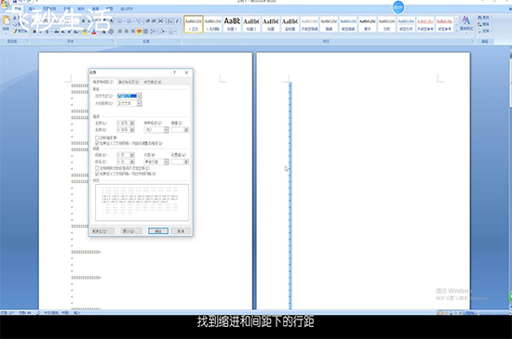Open the Insert ribbon tab
Viewport: 512px width, 339px height.
pos(32,8)
